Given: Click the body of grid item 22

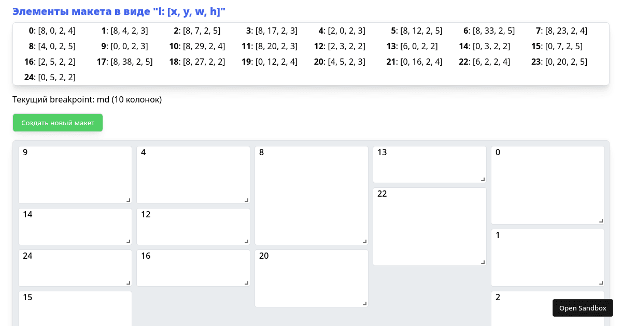Looking at the screenshot, I should coord(429,228).
